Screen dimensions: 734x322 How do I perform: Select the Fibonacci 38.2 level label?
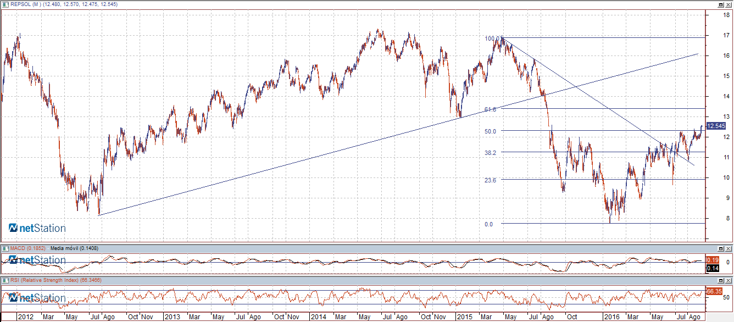490,152
